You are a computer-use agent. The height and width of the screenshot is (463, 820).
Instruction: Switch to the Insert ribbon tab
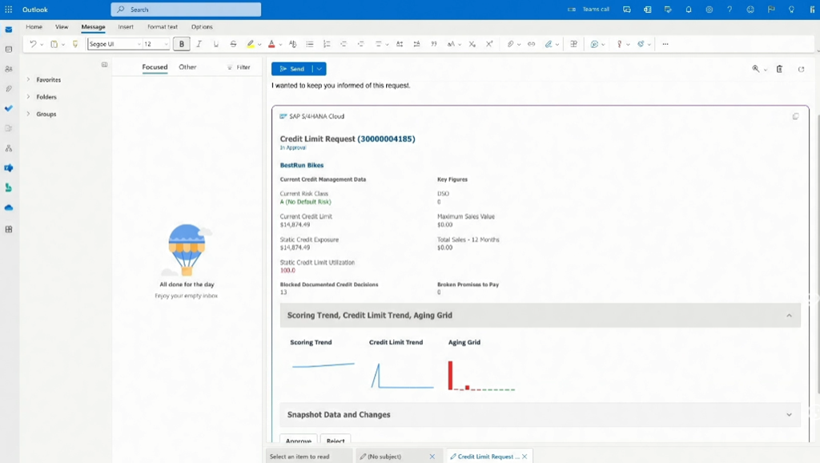(126, 27)
